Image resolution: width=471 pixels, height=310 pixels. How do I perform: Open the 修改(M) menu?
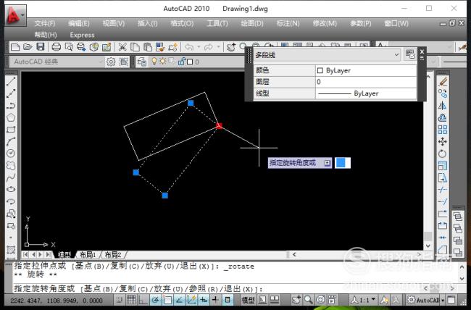(325, 23)
